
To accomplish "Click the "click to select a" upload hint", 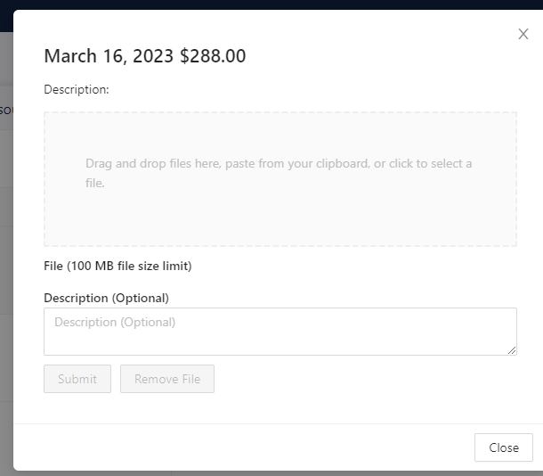I will click(x=431, y=163).
